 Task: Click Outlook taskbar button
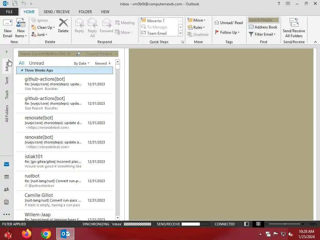pyautogui.click(x=65, y=234)
